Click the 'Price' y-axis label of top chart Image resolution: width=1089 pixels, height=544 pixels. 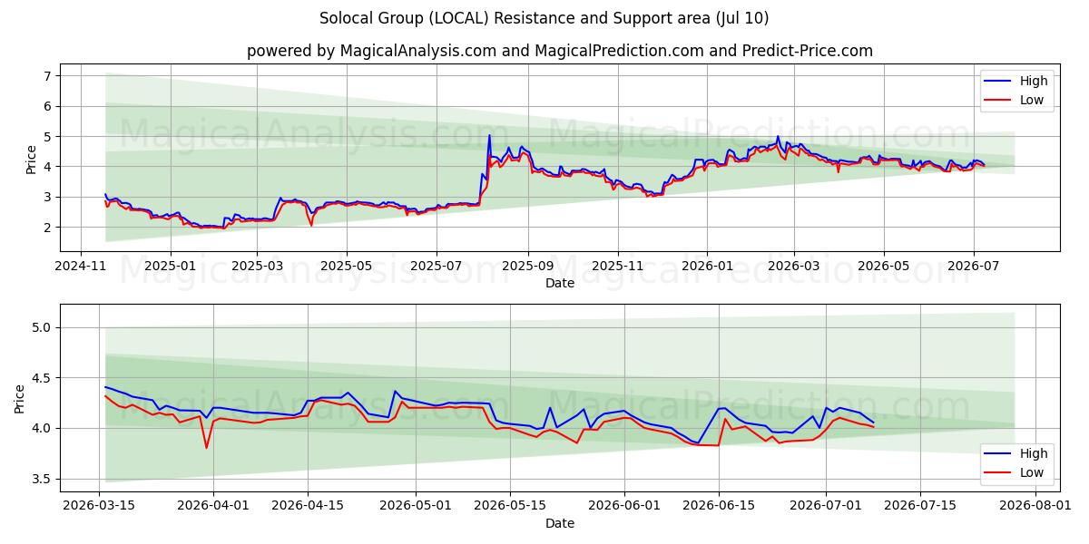(x=31, y=160)
